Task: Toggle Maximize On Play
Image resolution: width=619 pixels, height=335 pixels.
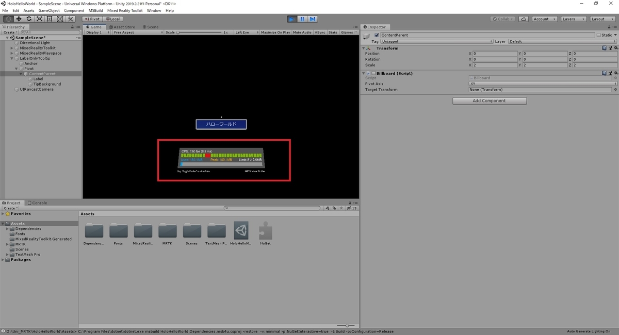Action: click(275, 32)
